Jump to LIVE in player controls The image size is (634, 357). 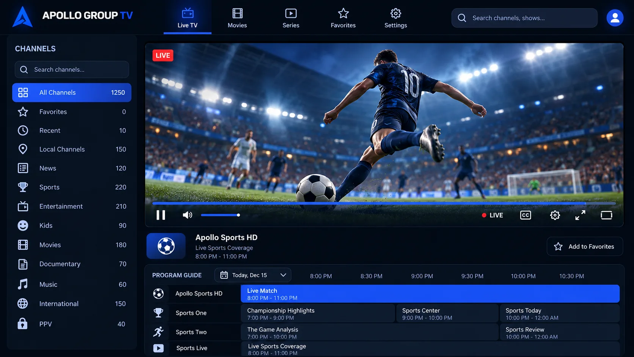493,215
